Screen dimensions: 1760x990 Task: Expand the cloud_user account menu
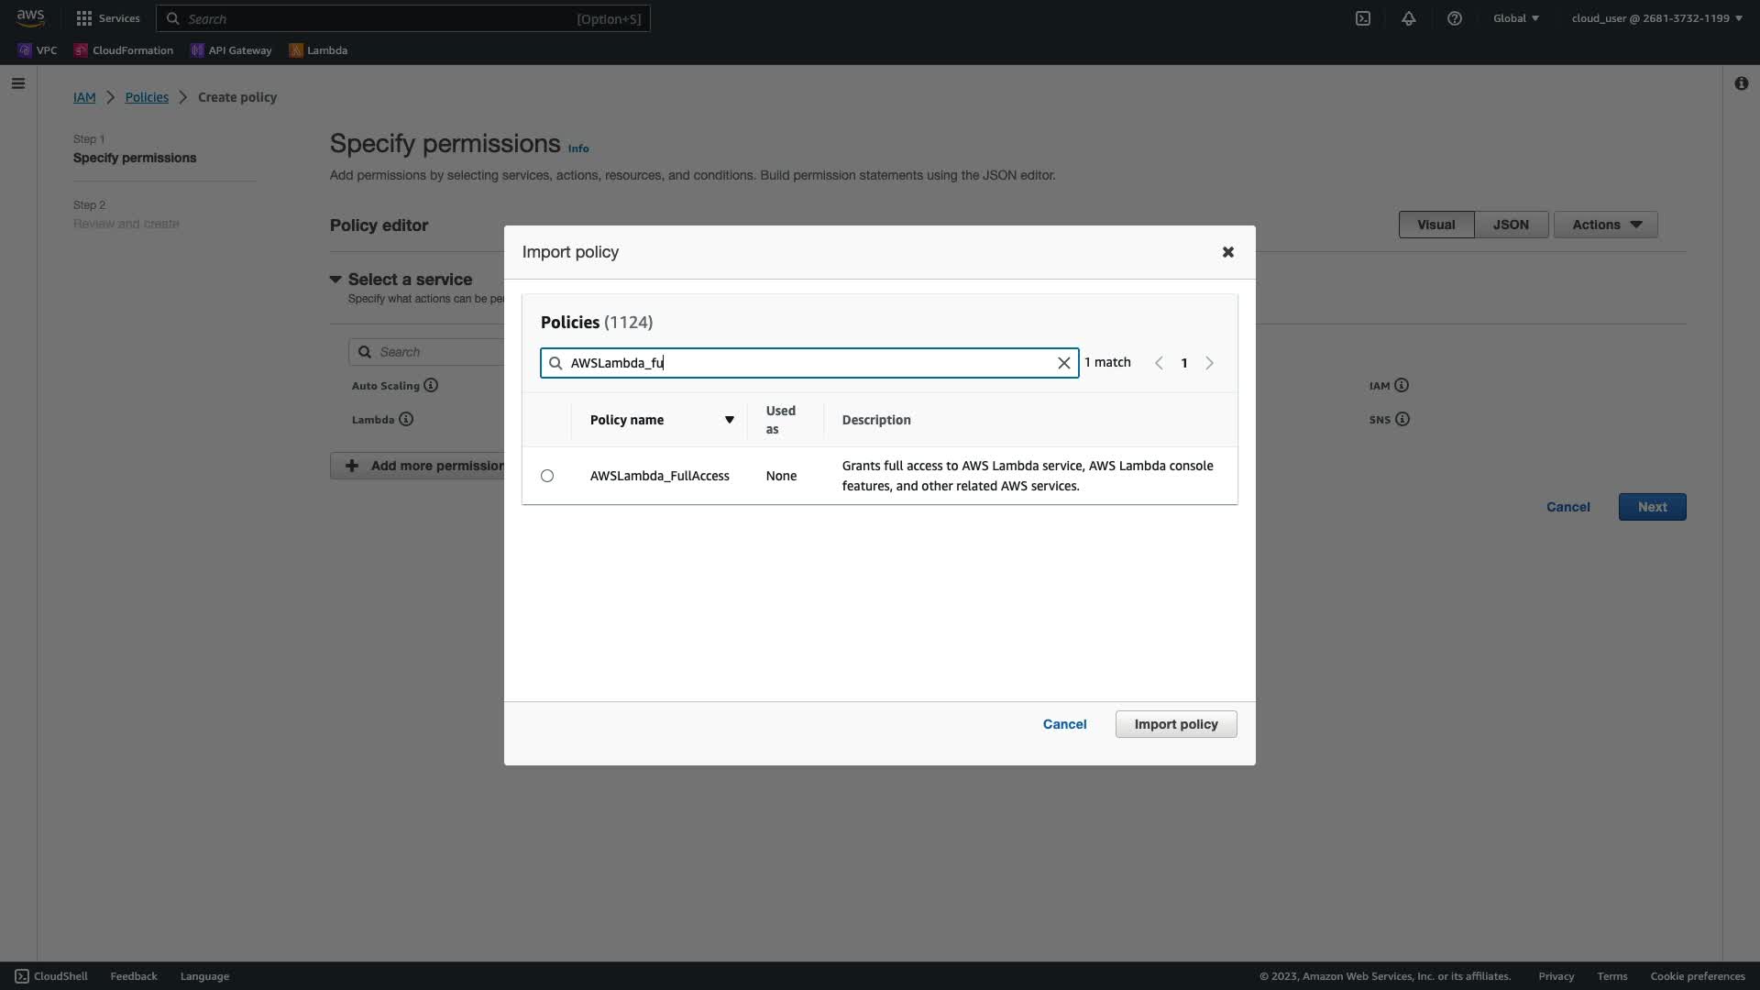pyautogui.click(x=1656, y=18)
